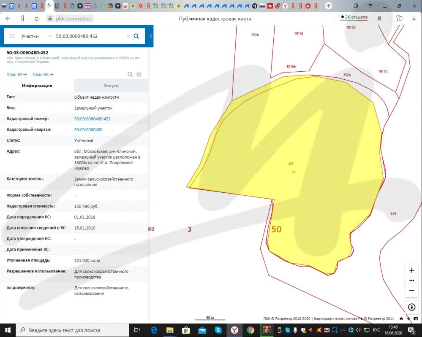Click the window icon at map bottom-right
Screen dimensions: 422x337
click(x=416, y=319)
